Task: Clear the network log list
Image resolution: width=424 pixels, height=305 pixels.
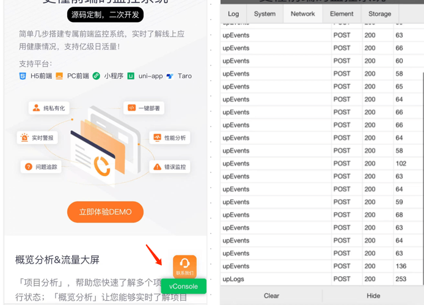Action: [x=271, y=296]
